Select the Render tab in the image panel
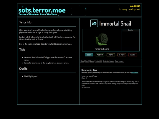The image size is (159, 119). click(x=131, y=30)
